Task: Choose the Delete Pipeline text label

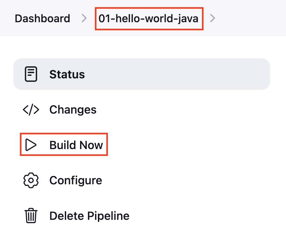Action: click(89, 216)
